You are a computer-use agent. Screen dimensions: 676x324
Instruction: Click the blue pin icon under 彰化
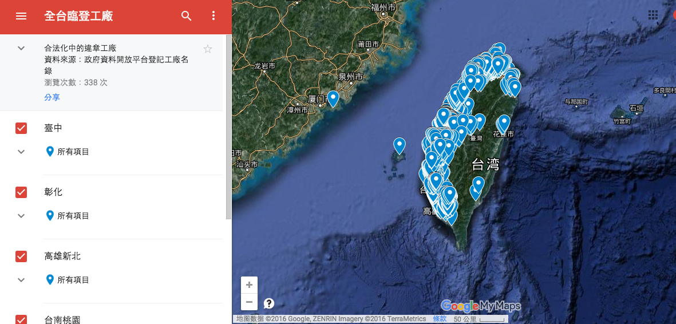[x=50, y=215]
